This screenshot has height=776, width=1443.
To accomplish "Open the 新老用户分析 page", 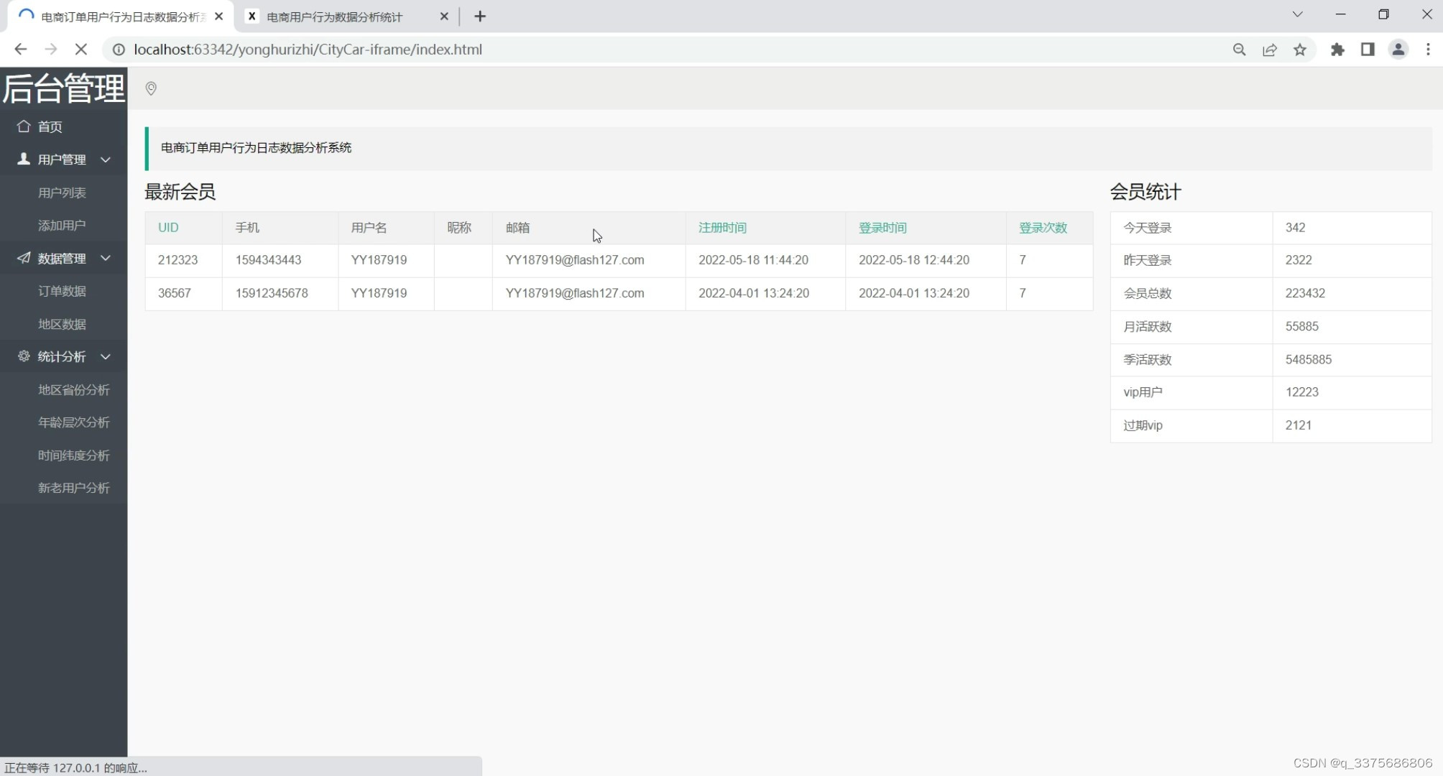I will point(73,487).
